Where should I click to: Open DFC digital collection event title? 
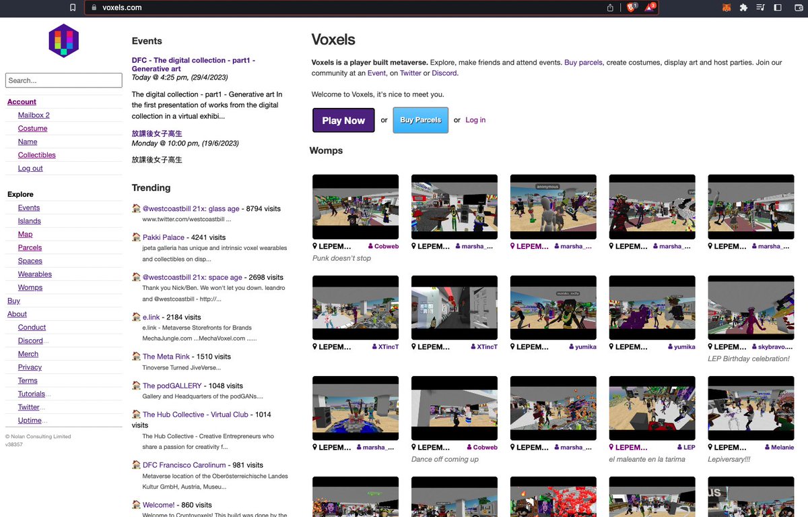(193, 65)
